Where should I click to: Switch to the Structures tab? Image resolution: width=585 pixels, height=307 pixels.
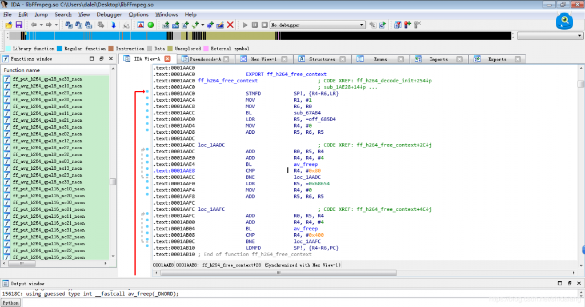322,59
